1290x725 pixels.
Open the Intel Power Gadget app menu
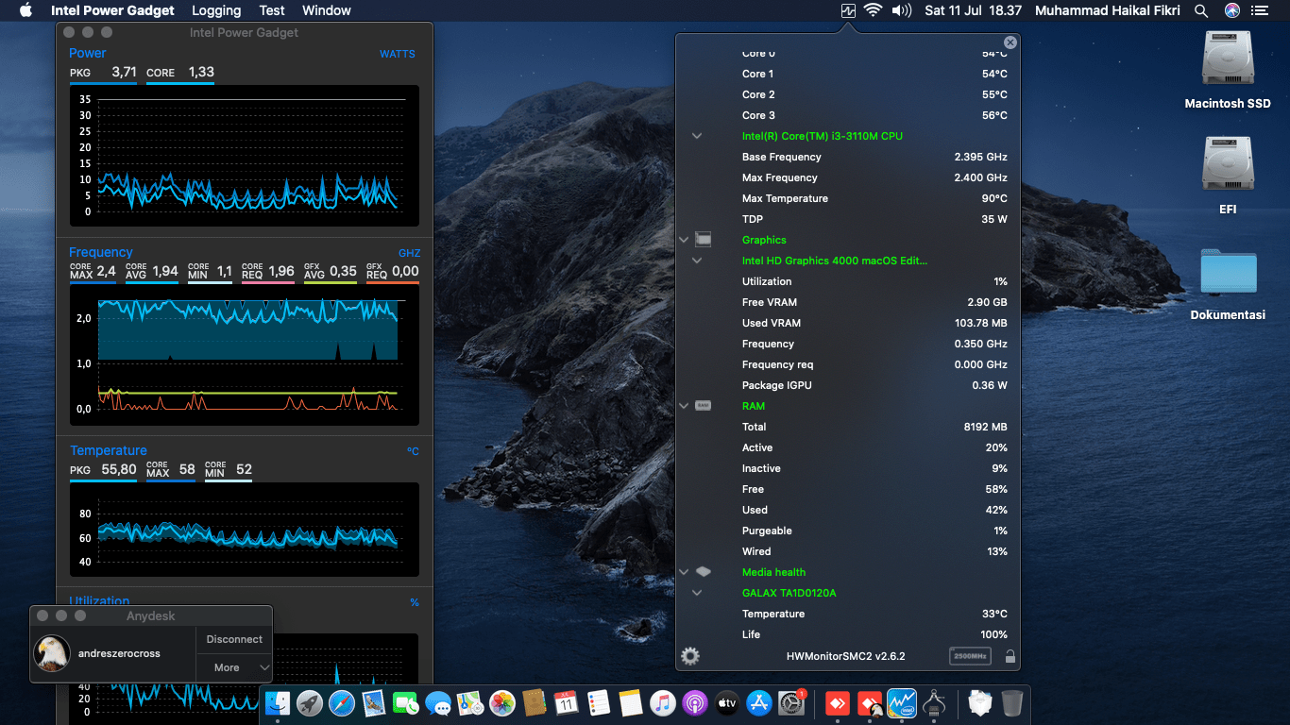pos(112,10)
